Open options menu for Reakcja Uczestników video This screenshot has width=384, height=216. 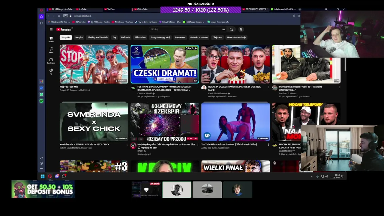[268, 87]
